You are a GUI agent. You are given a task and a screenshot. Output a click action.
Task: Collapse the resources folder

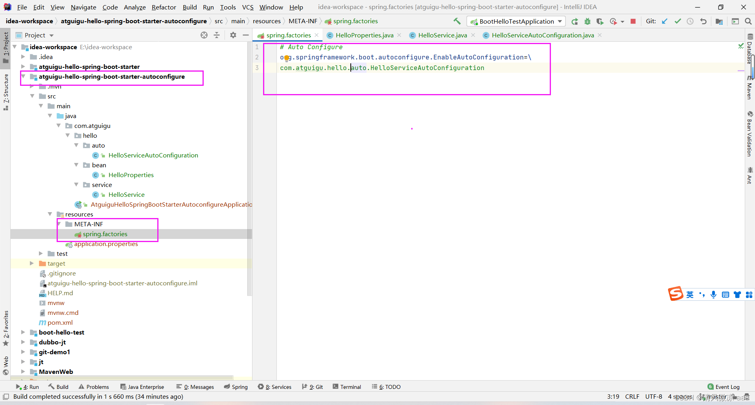click(50, 214)
